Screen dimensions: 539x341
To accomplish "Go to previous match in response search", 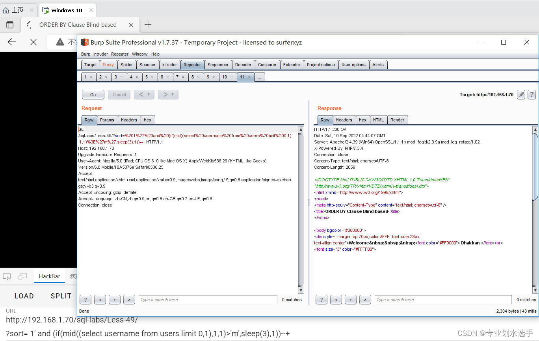I will coord(336,300).
